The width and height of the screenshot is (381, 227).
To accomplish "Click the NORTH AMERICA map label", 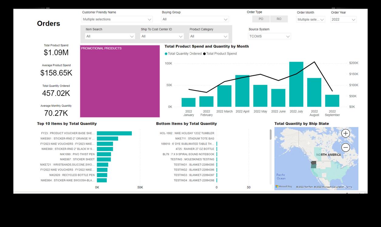I will point(328,155).
